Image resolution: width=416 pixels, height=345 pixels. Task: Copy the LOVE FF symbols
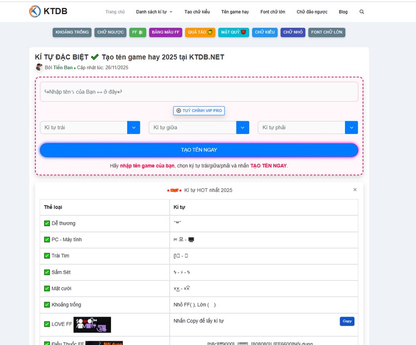pos(347,321)
